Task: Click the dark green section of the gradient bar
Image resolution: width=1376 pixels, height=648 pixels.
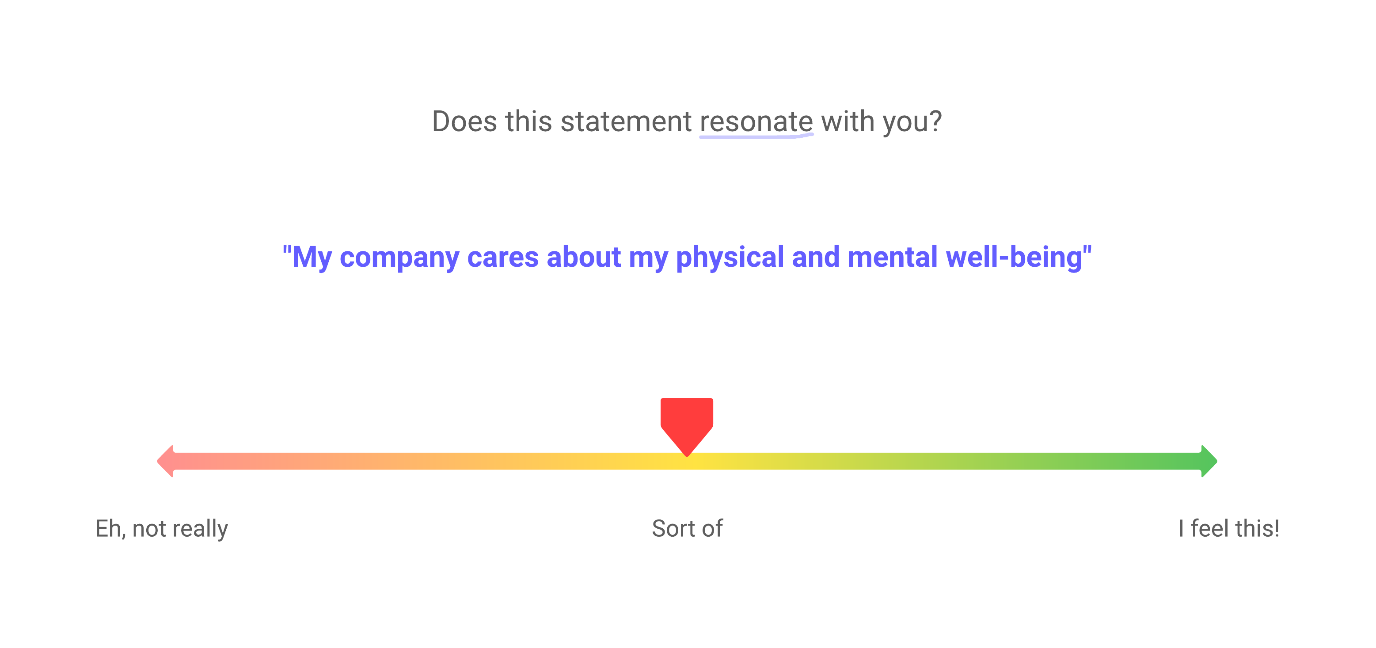Action: click(1148, 461)
